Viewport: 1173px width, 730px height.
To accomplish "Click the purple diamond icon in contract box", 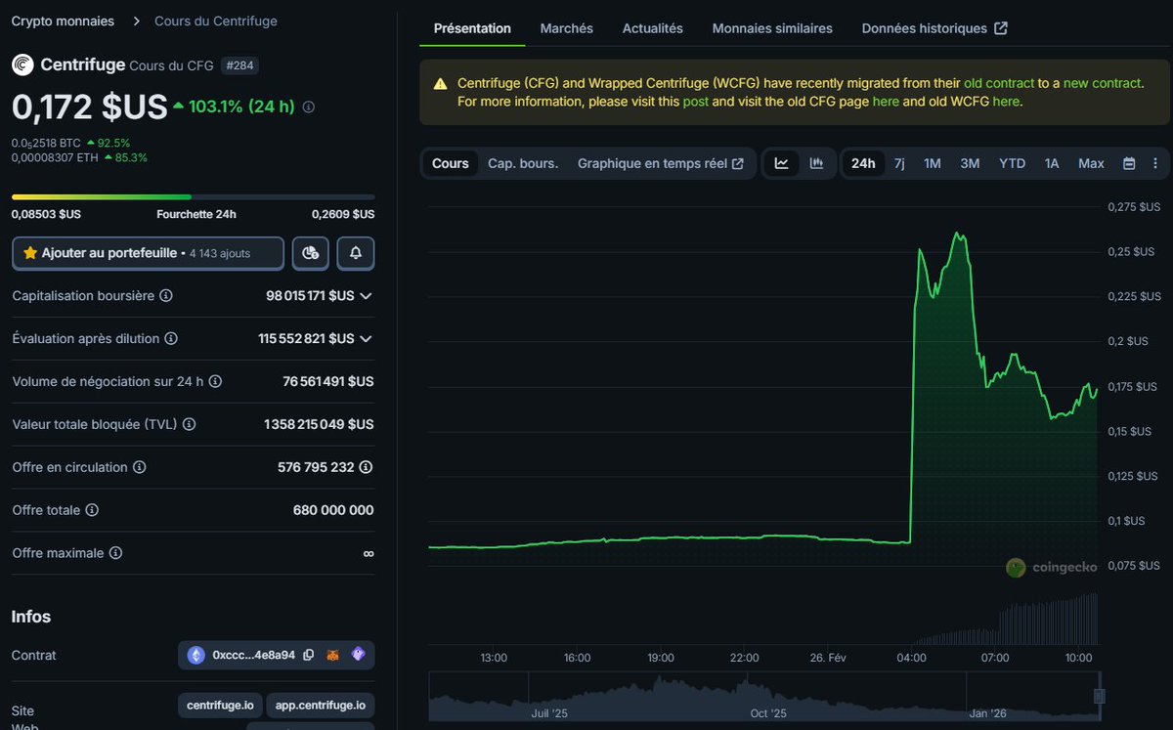I will [x=358, y=655].
